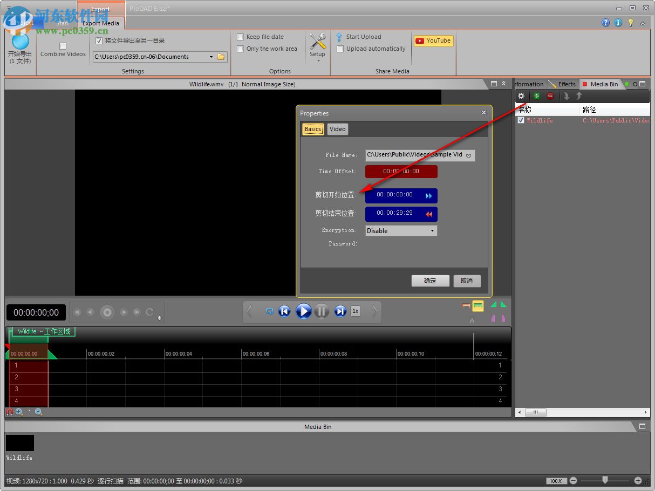Viewport: 655px width, 491px height.
Task: Open the Encryption dropdown
Action: click(401, 231)
